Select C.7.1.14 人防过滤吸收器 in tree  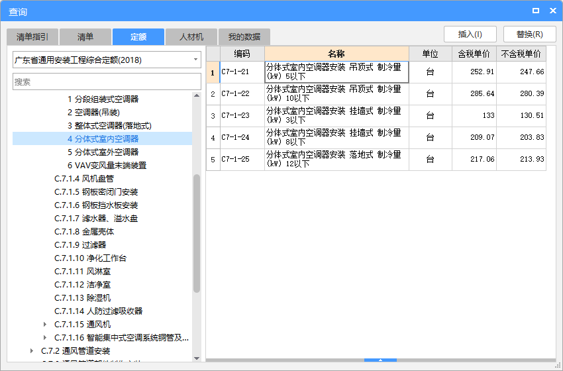pyautogui.click(x=99, y=311)
